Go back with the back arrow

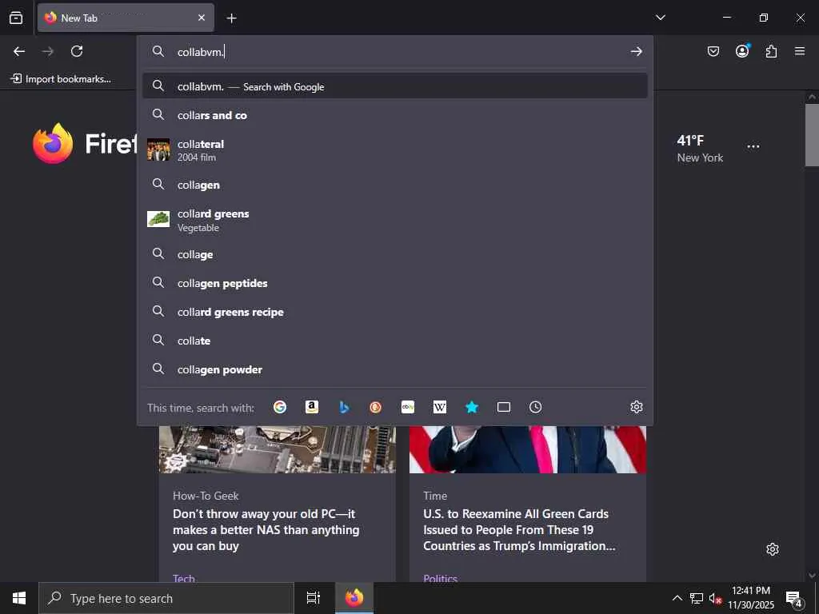19,51
